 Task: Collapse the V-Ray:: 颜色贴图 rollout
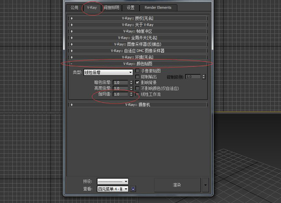(138, 63)
